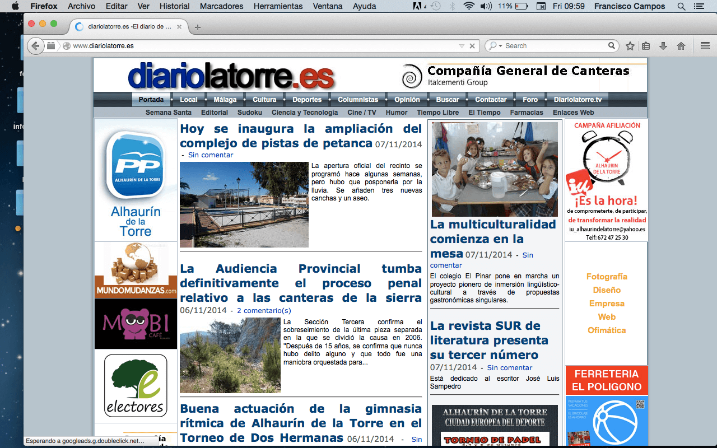Open the El Tiempo submenu link
Viewport: 717px width, 448px height.
[485, 113]
